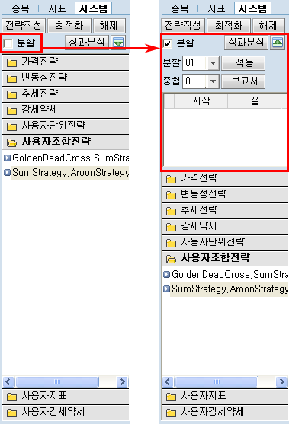Open the 중첩 0 dropdown arrow
The width and height of the screenshot is (289, 424).
(214, 81)
